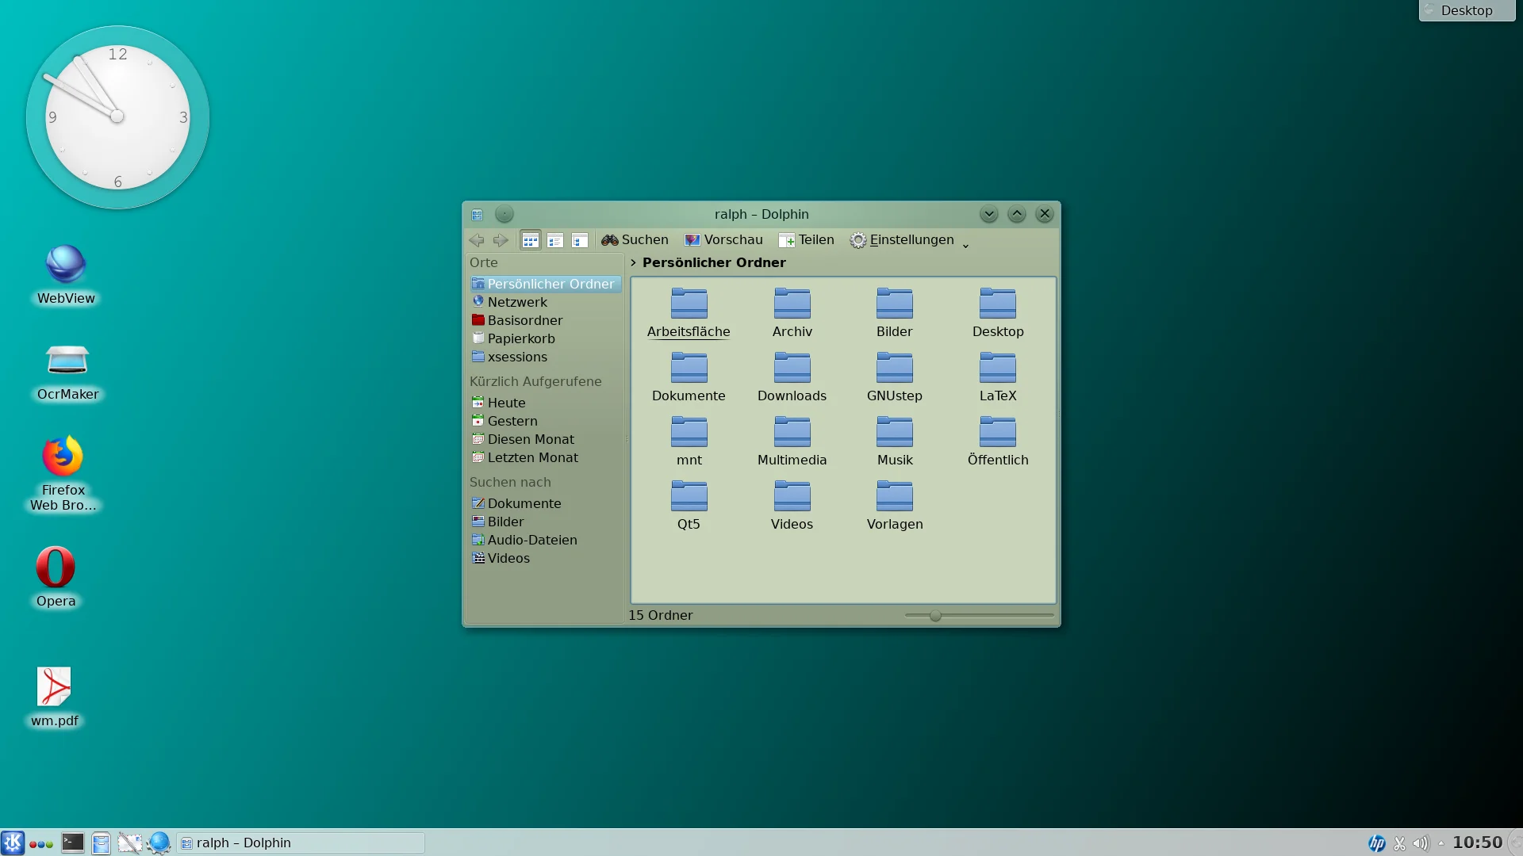Open Suchen search tool
This screenshot has height=856, width=1523.
[635, 240]
